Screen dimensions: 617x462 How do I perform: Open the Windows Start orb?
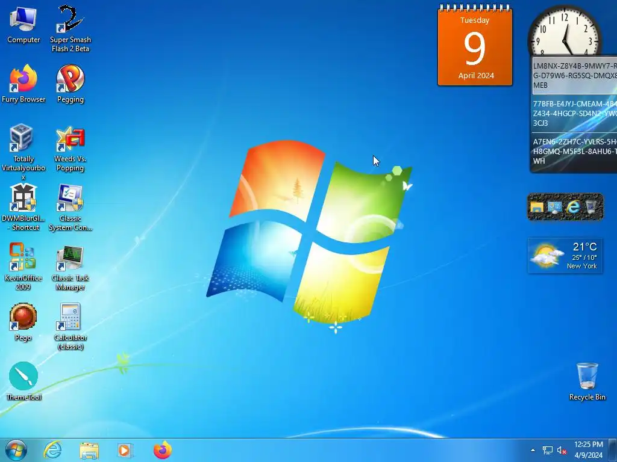point(16,450)
